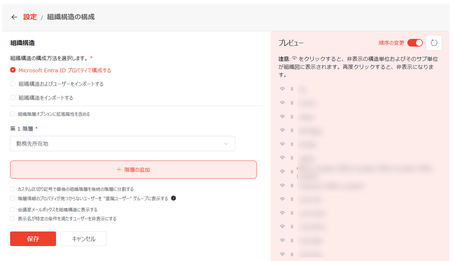The width and height of the screenshot is (453, 261).
Task: Check the "直属ユーザー" グループに表示する option
Action: click(13, 198)
